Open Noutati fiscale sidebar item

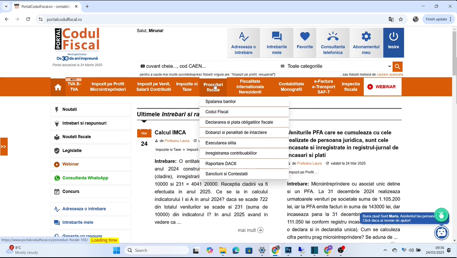click(x=91, y=137)
